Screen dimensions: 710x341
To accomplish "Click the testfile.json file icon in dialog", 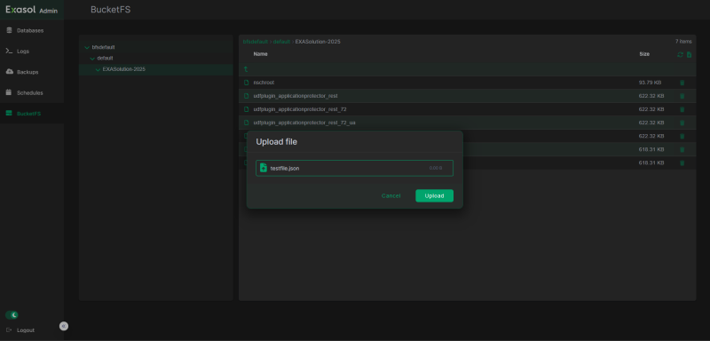I will coord(263,168).
